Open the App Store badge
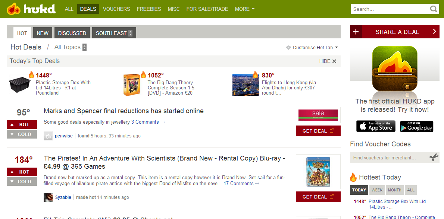The height and width of the screenshot is (219, 444). click(x=376, y=126)
